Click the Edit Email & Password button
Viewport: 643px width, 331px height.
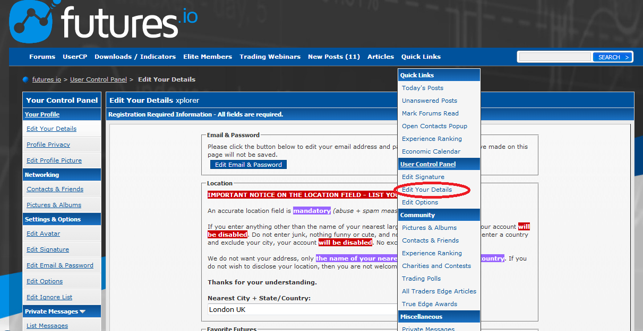point(248,165)
